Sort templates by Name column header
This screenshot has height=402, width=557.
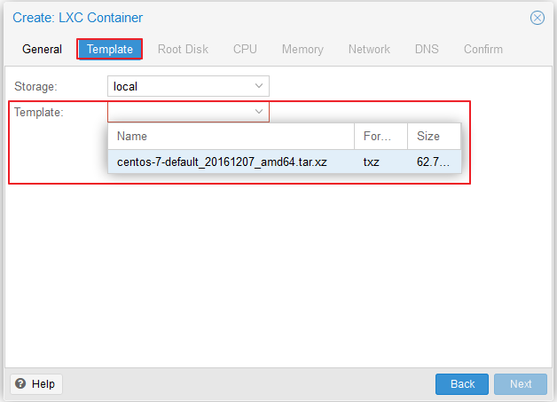point(231,136)
